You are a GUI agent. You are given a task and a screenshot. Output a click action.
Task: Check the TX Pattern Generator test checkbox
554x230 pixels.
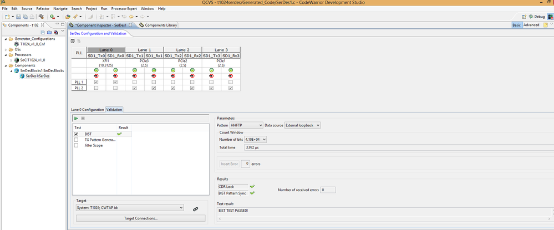77,140
